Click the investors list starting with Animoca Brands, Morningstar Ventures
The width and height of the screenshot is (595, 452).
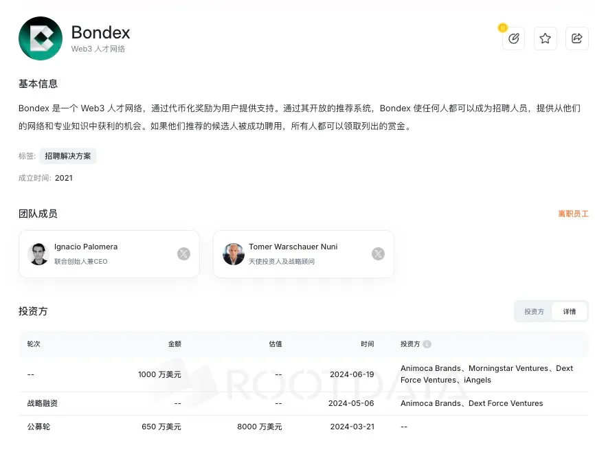tap(487, 374)
